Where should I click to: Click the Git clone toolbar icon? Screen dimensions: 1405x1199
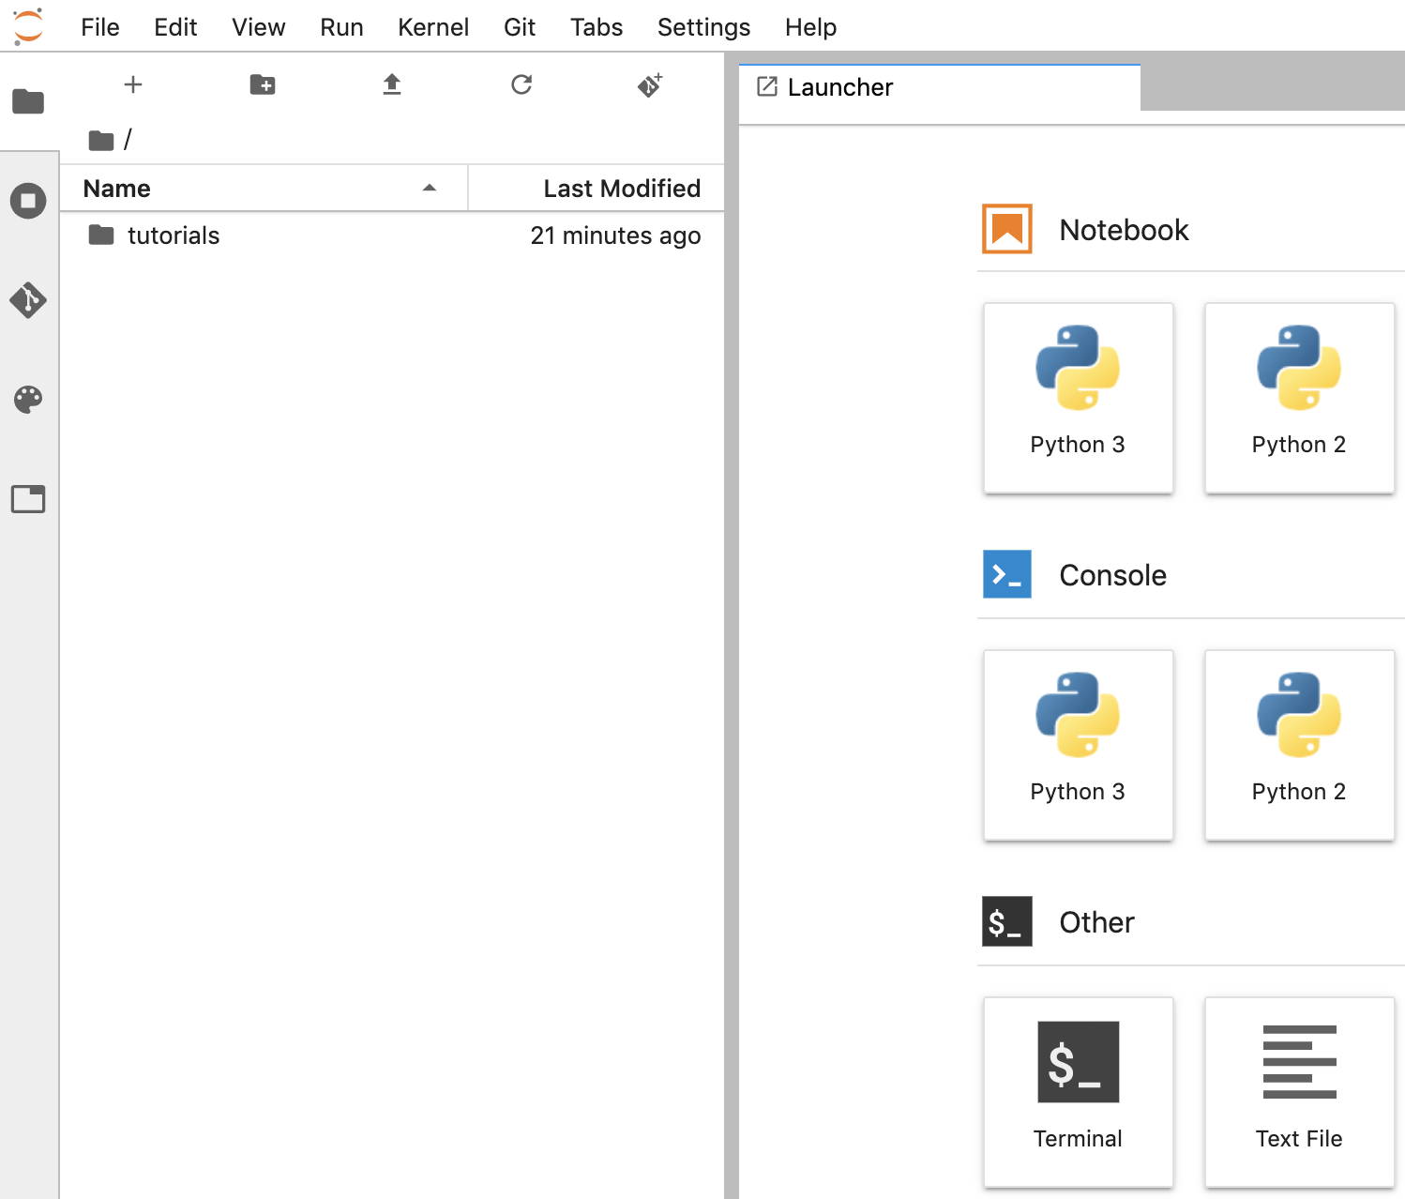click(650, 85)
